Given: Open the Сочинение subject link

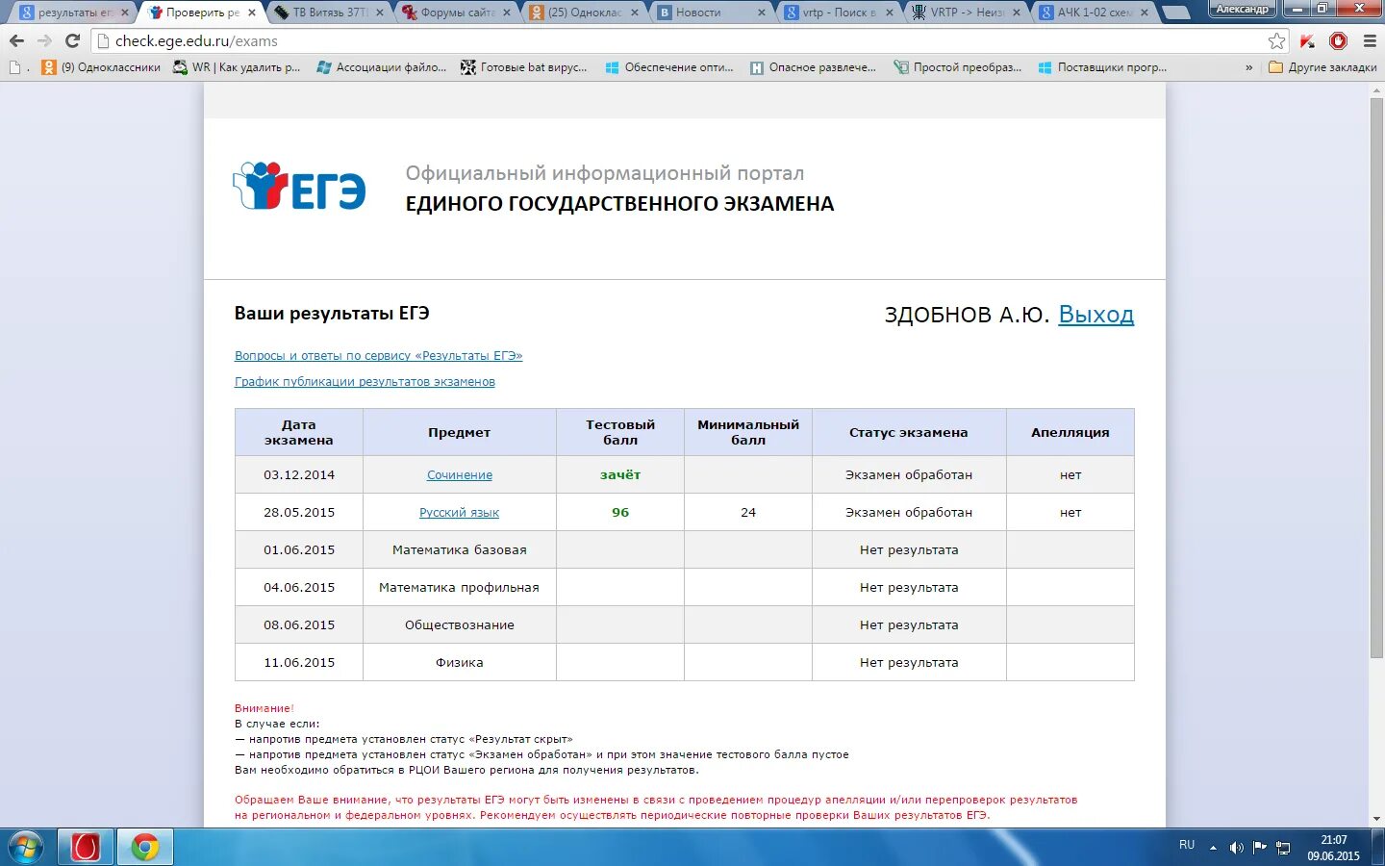Looking at the screenshot, I should click(460, 475).
